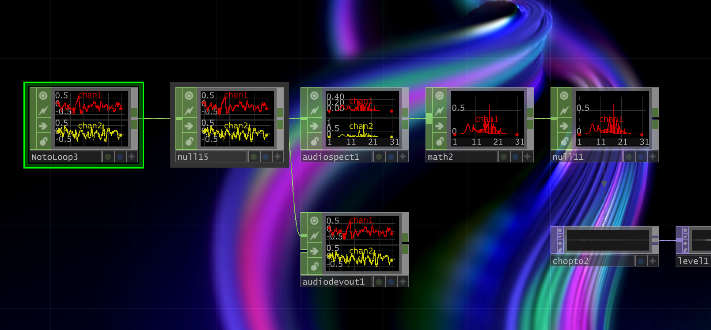
Task: Bypass audiodevout1 with the arrow flag
Action: point(314,251)
